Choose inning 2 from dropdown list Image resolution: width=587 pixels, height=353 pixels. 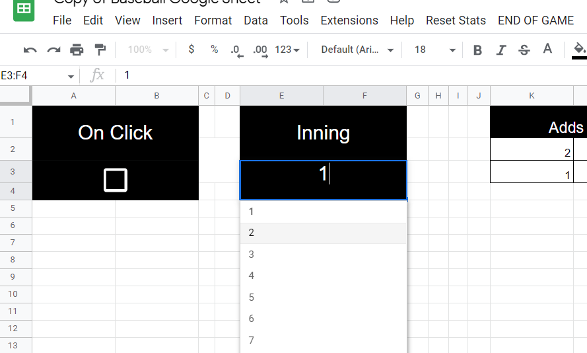(x=324, y=233)
